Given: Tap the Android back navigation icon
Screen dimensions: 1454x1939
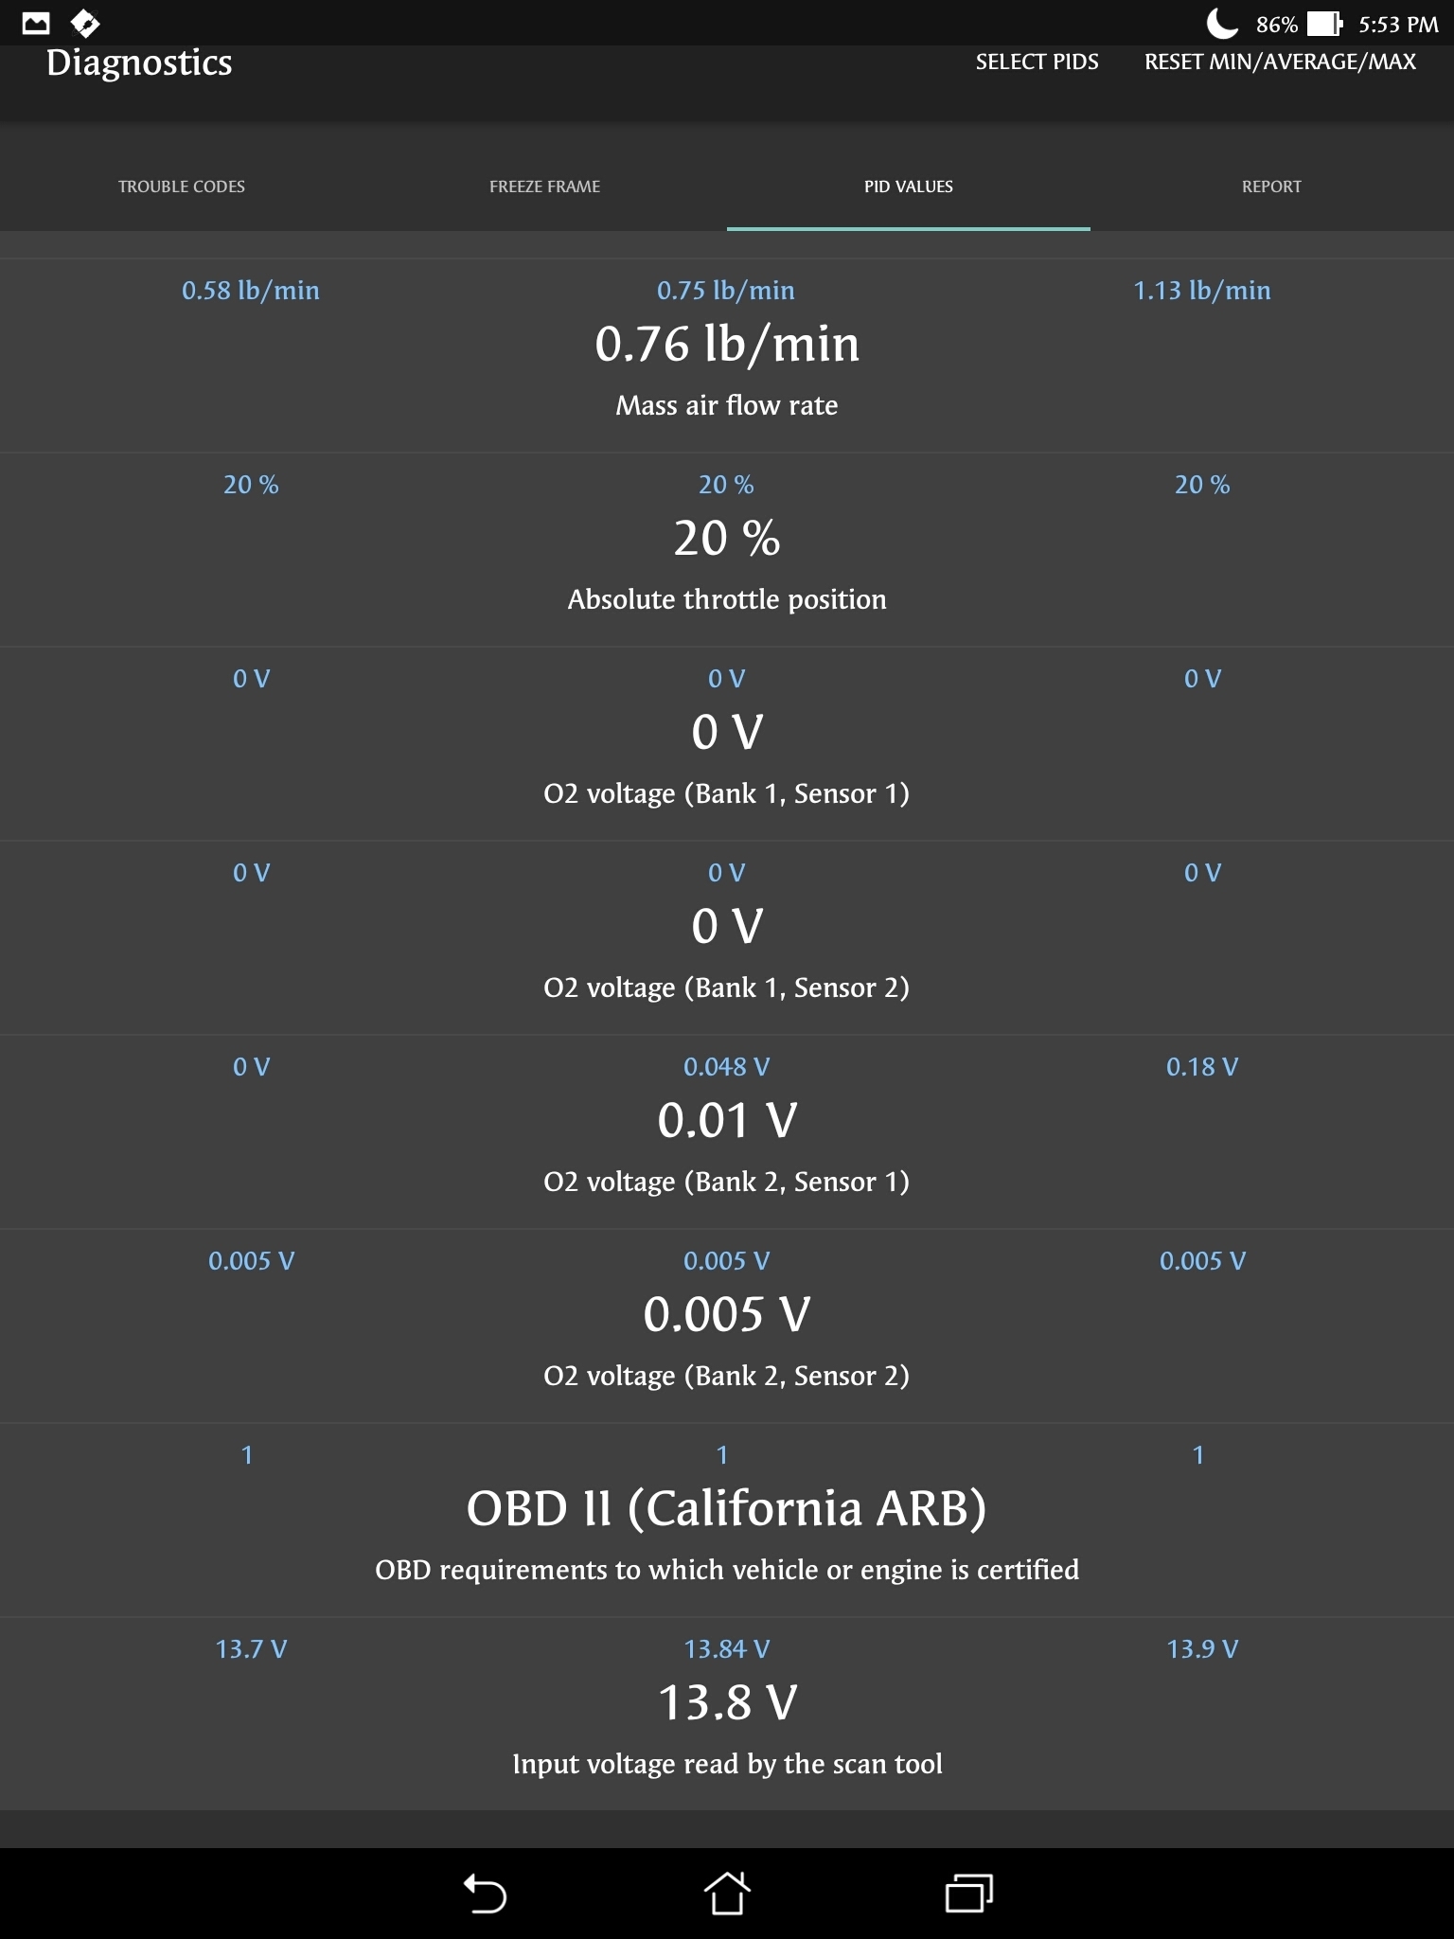Looking at the screenshot, I should [x=485, y=1894].
